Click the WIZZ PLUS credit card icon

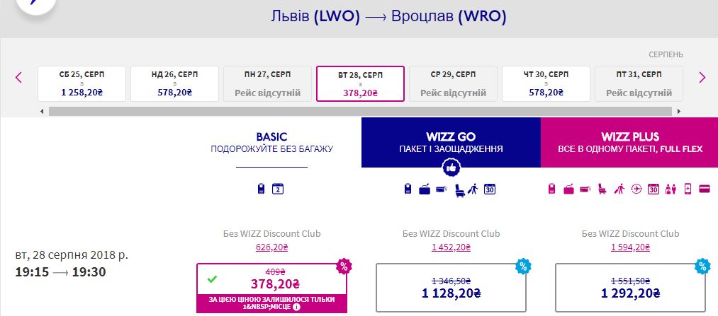pos(705,189)
